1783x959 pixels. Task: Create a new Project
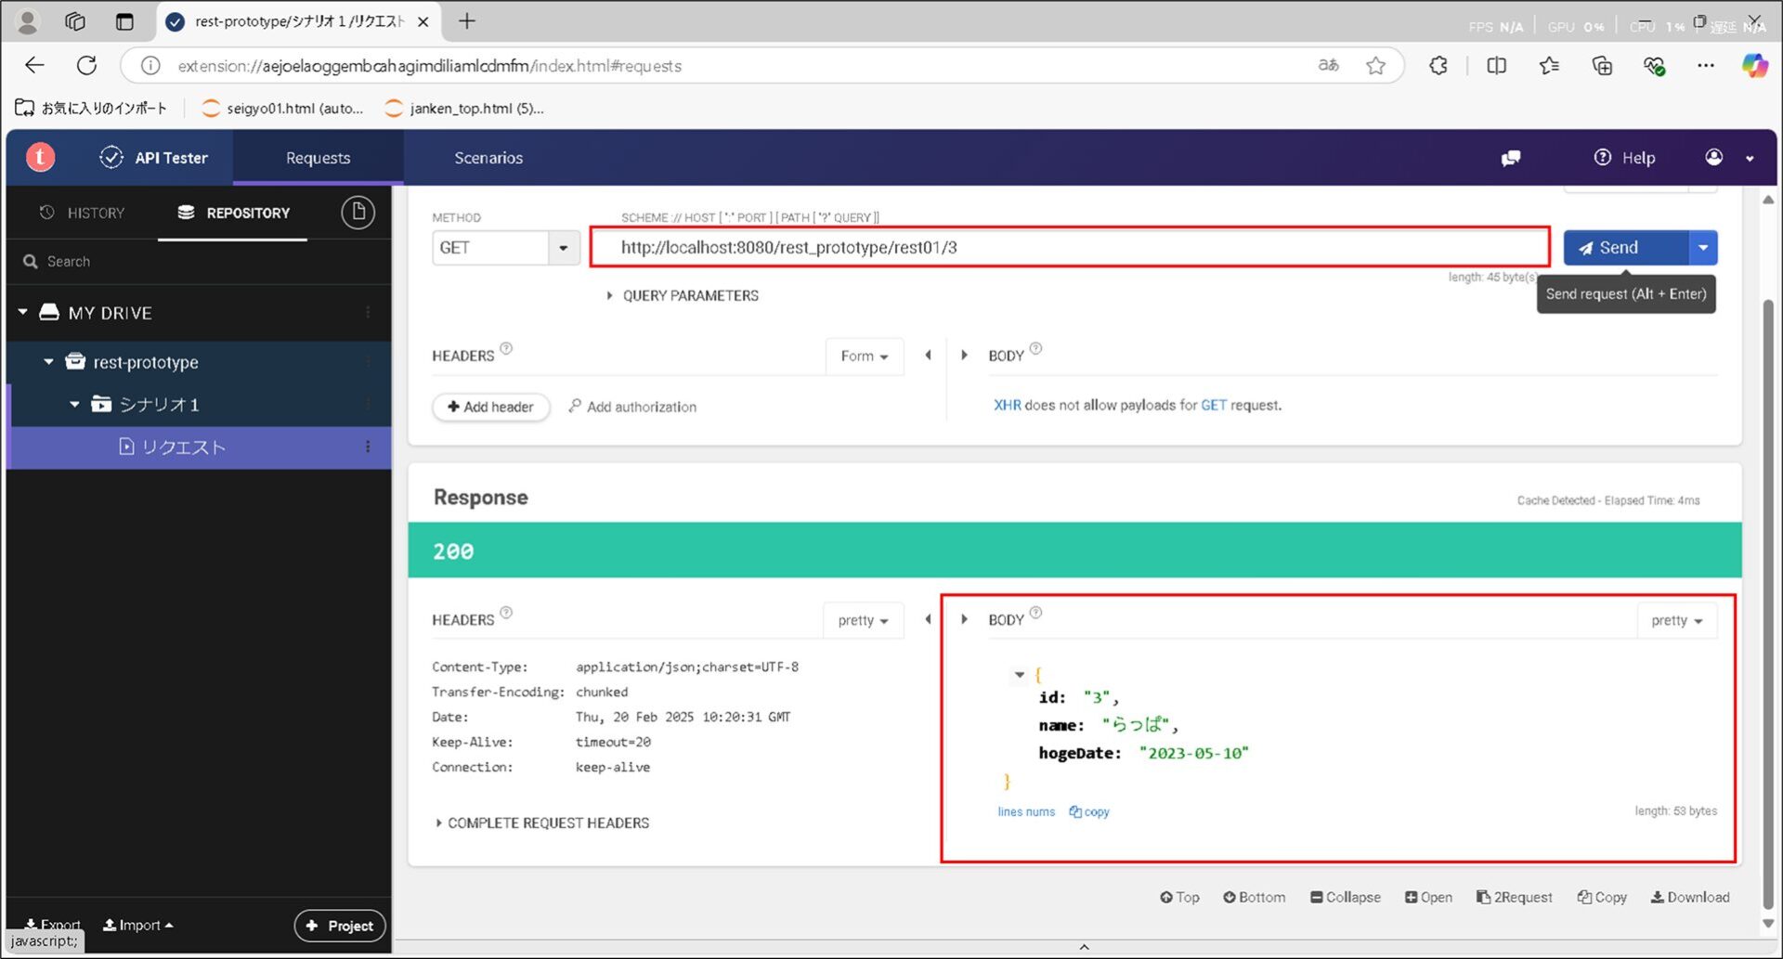(x=340, y=926)
